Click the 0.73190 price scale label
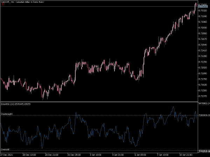Screen dimensions: 210x157 203,16
